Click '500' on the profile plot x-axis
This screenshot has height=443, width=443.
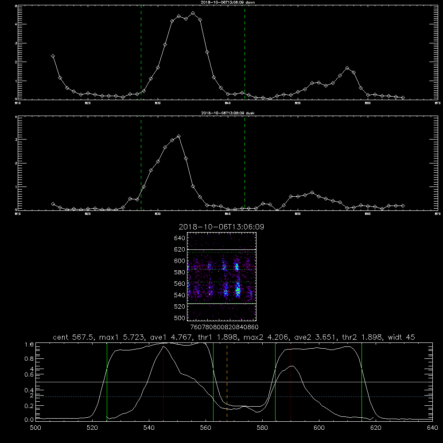(35, 428)
